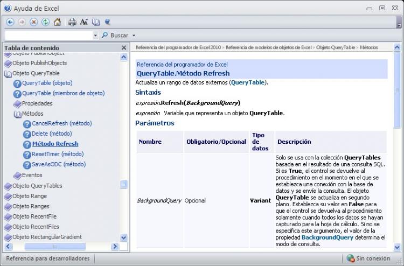Select Método Refresh in the tree

[55, 144]
